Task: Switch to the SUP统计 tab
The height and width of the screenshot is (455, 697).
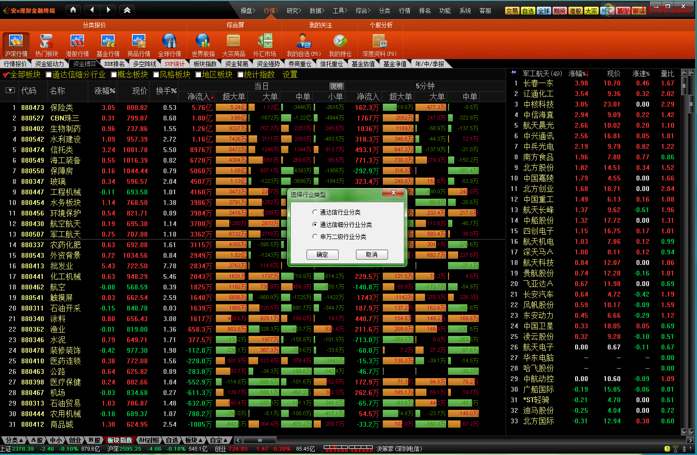Action: [175, 63]
